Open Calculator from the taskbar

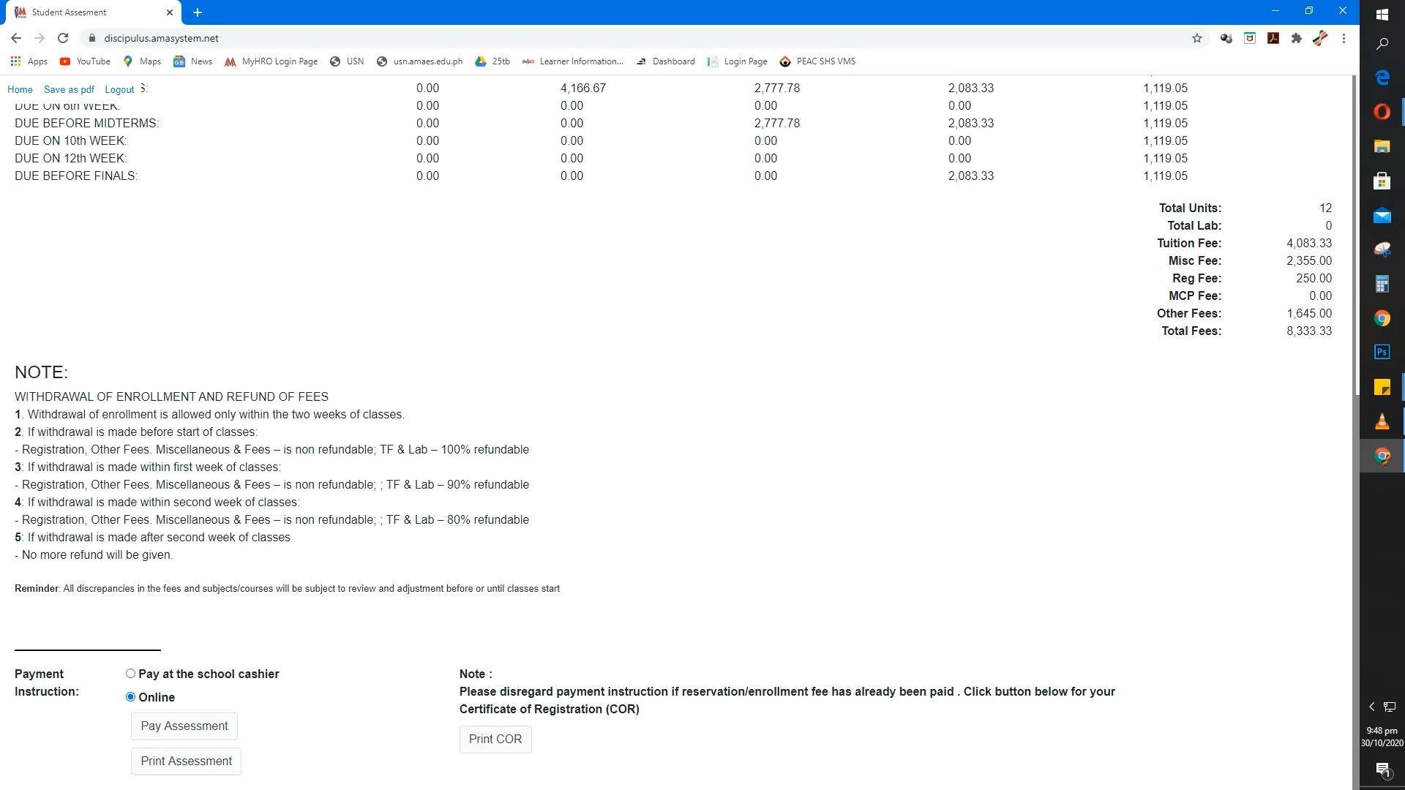[x=1382, y=284]
